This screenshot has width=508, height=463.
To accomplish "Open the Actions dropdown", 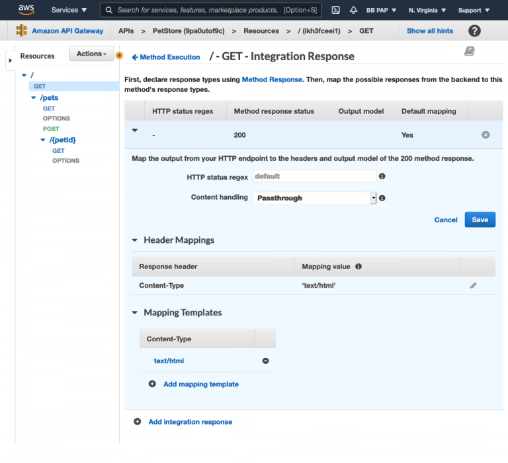I will pos(91,54).
